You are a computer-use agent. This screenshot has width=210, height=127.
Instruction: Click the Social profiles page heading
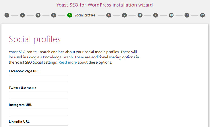click(x=35, y=39)
